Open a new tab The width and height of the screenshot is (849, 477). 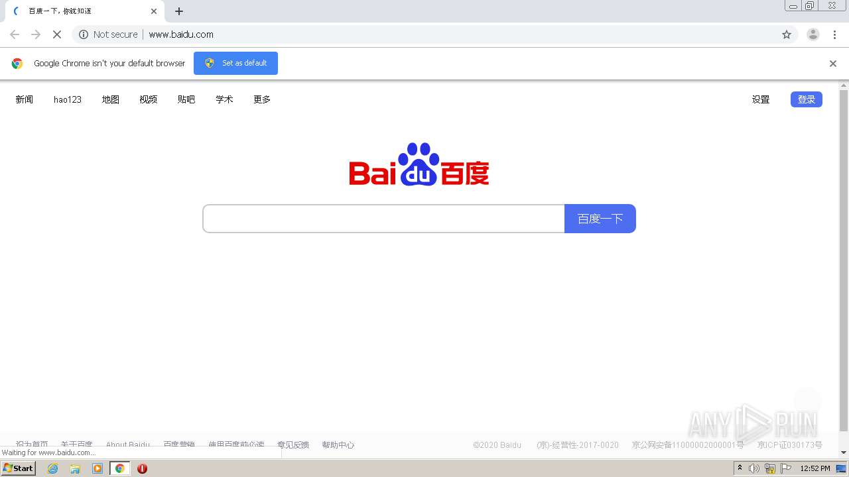(179, 11)
